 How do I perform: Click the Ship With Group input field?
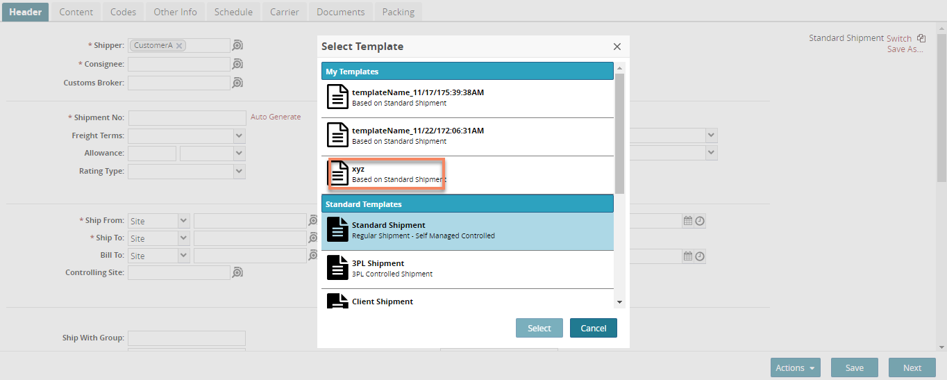pyautogui.click(x=187, y=338)
